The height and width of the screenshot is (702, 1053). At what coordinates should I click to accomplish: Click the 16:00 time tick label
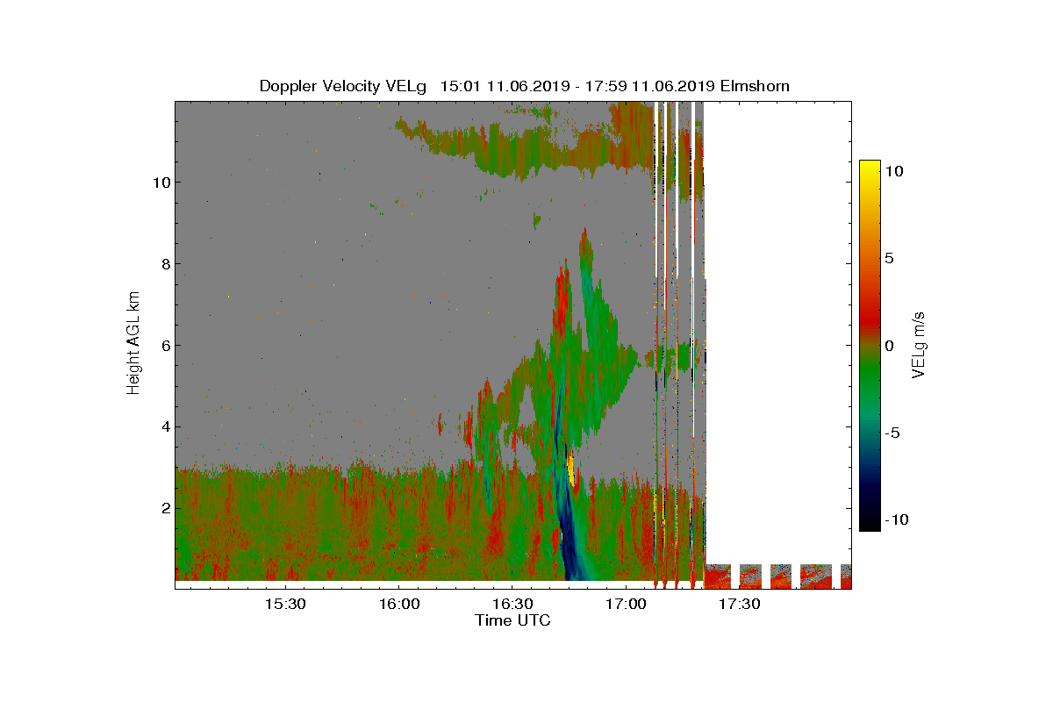(399, 605)
